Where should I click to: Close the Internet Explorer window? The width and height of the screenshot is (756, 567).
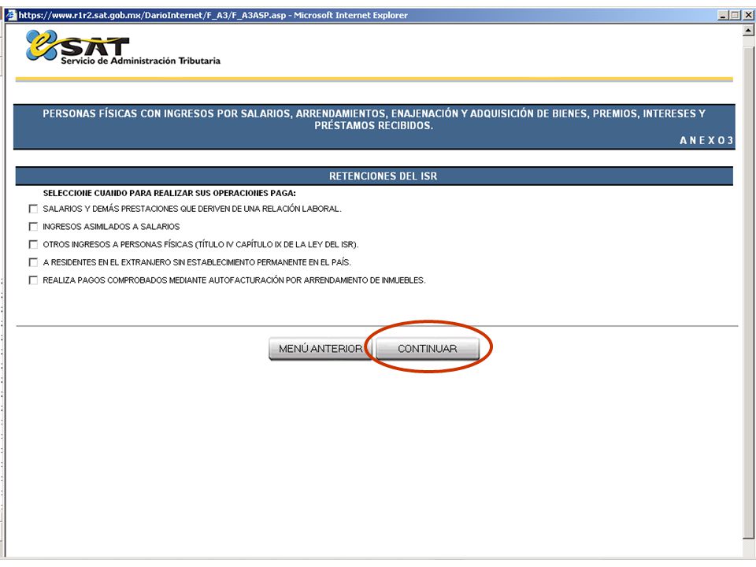click(747, 15)
